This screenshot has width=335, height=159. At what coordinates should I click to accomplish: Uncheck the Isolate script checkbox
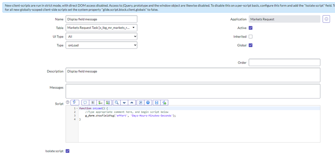coord(68,151)
